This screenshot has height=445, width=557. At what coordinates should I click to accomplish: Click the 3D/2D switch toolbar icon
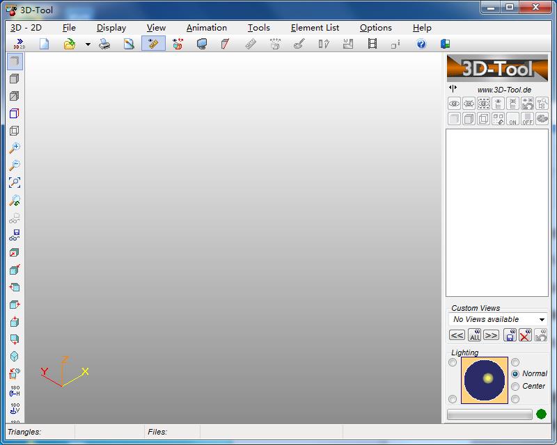pyautogui.click(x=19, y=44)
